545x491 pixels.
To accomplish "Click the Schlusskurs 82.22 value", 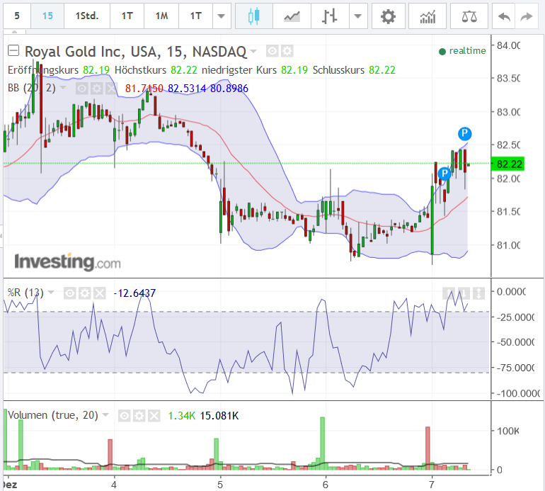I will point(382,70).
